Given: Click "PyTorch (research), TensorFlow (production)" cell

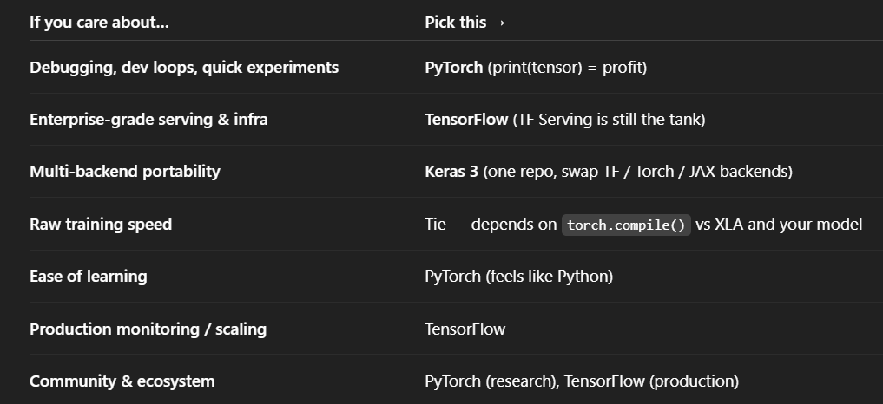Looking at the screenshot, I should (x=581, y=381).
